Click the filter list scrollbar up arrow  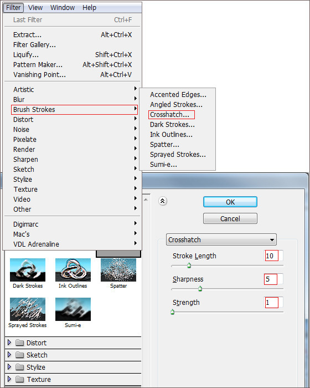click(x=146, y=200)
